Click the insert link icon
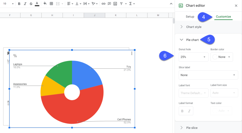This screenshot has height=133, width=242. coord(103,4)
